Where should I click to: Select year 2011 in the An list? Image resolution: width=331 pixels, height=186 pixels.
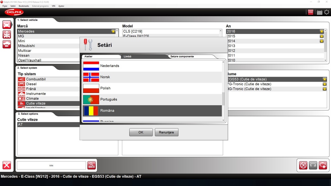[x=275, y=56]
